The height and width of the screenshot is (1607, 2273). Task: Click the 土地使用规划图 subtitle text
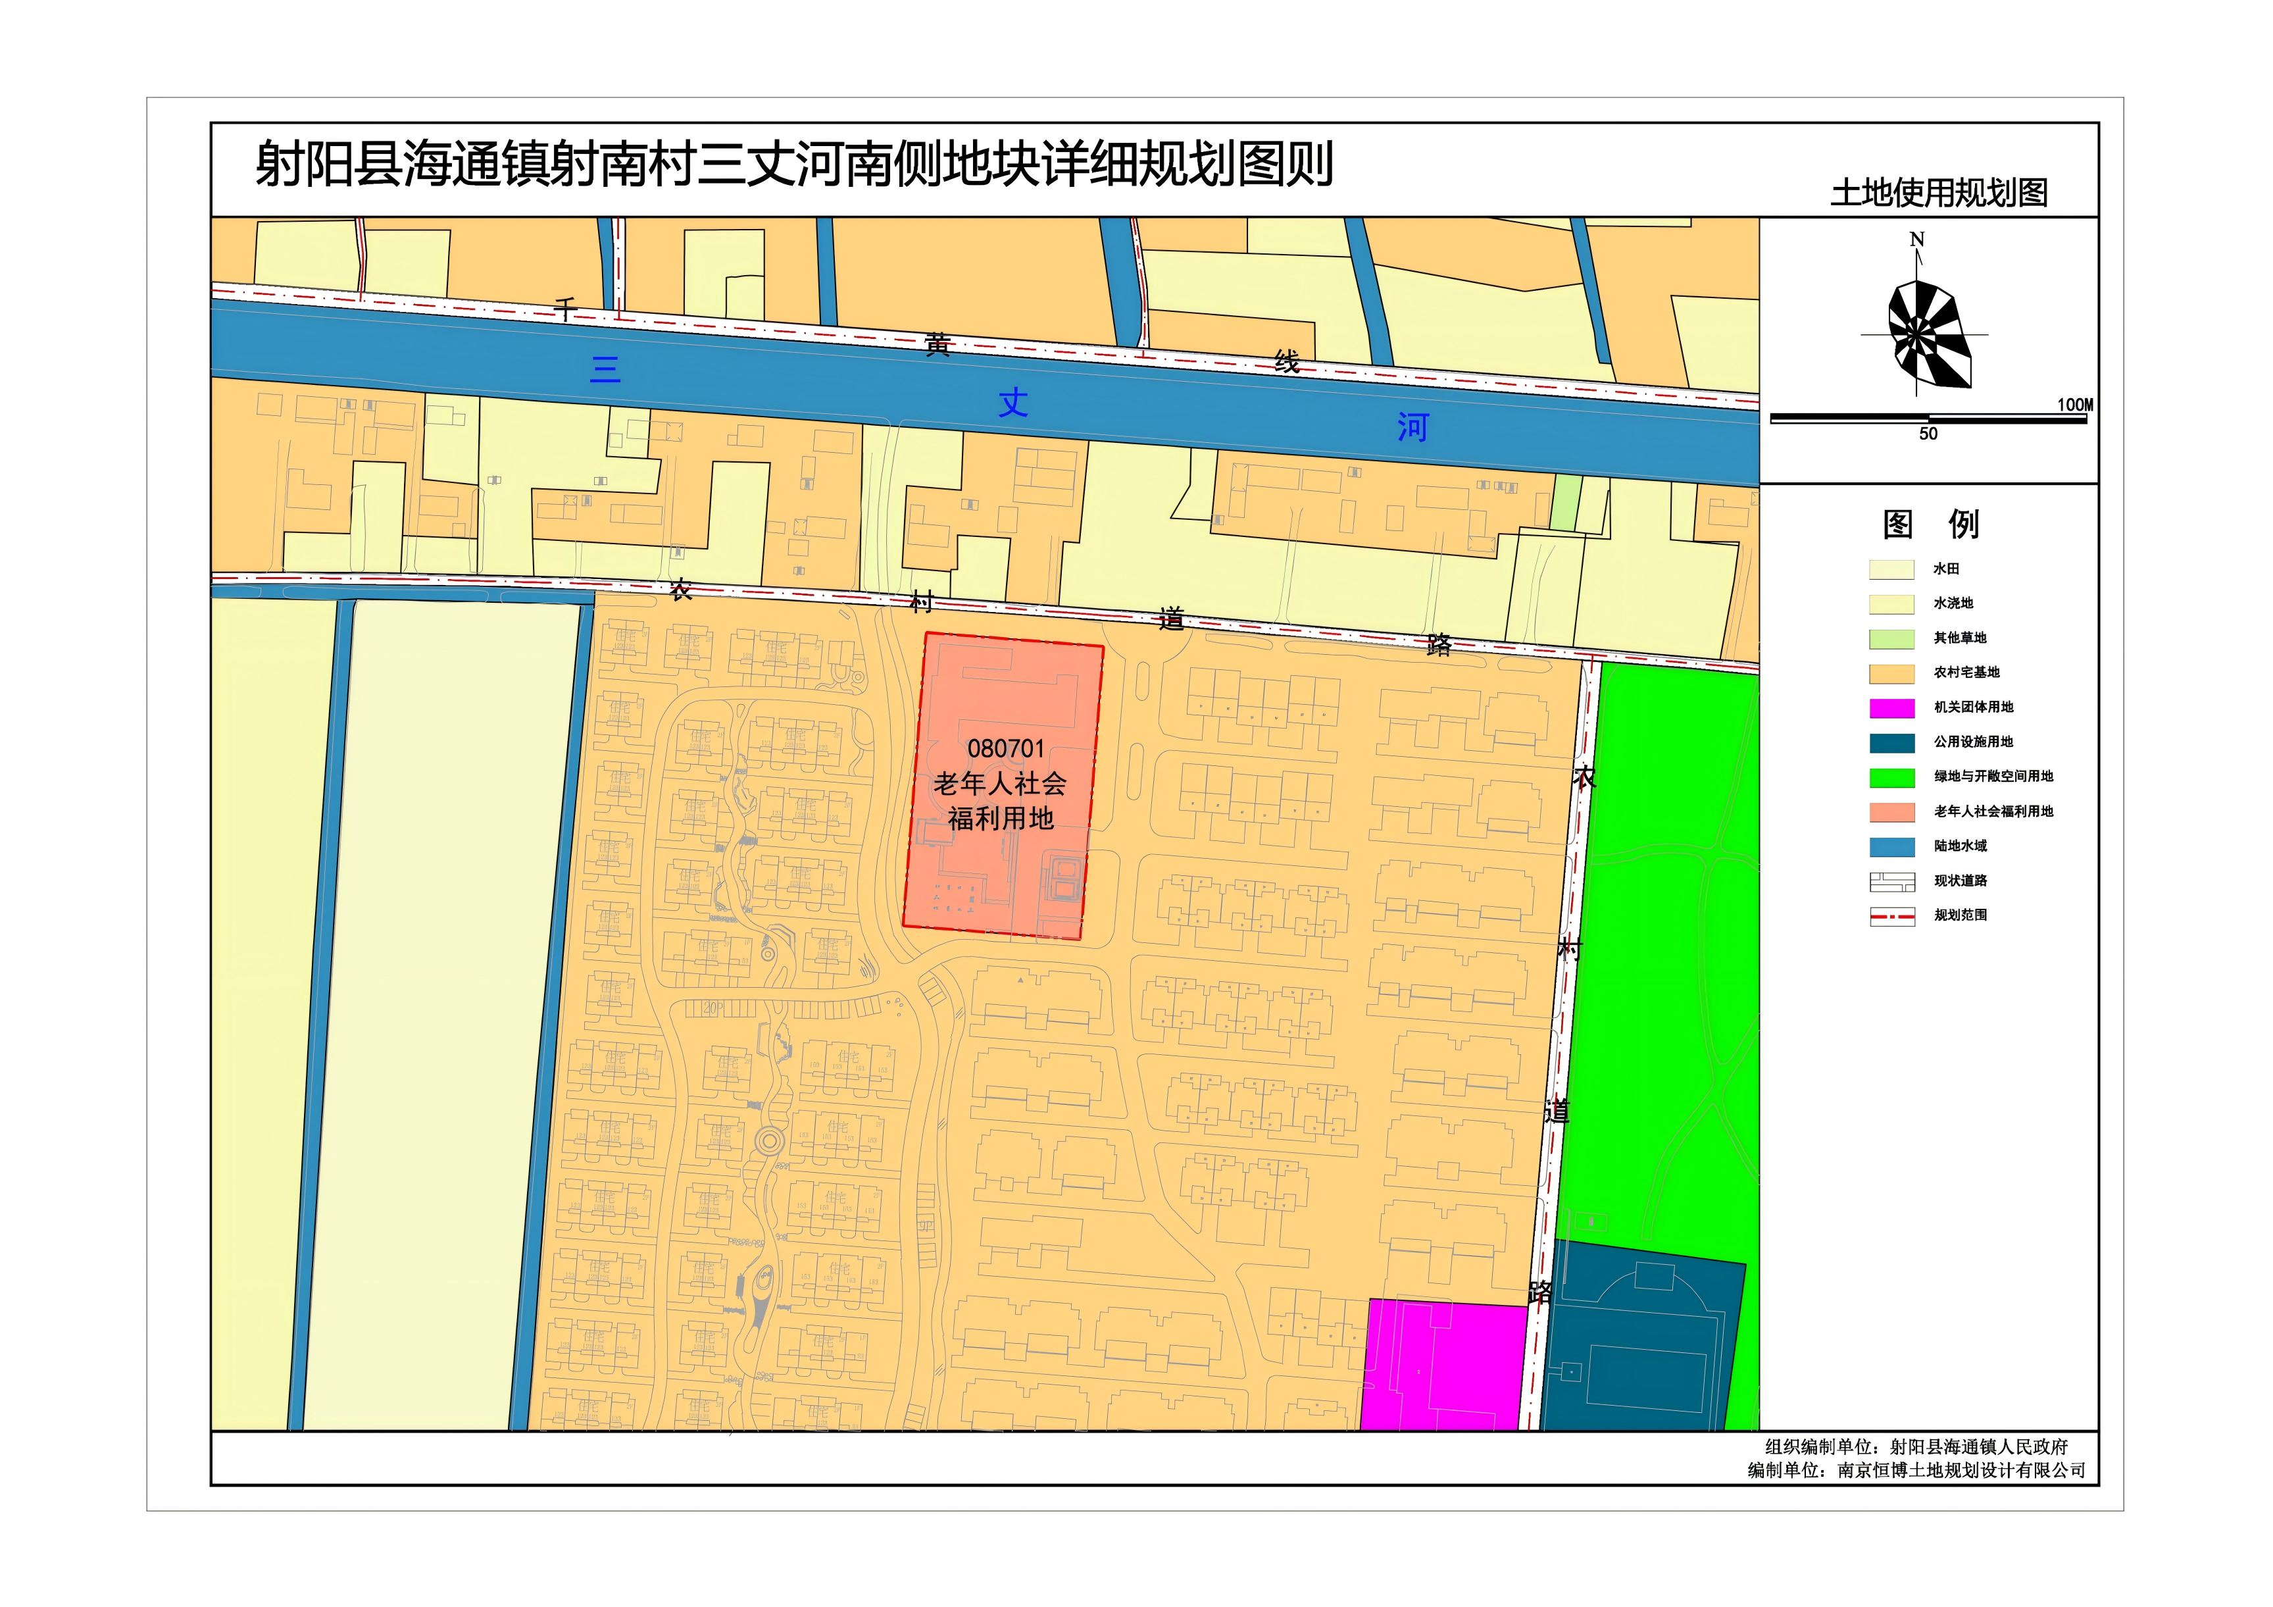(x=1938, y=193)
